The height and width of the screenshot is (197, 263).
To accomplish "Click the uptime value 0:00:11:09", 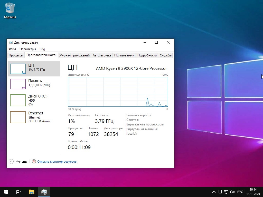I will [x=79, y=147].
